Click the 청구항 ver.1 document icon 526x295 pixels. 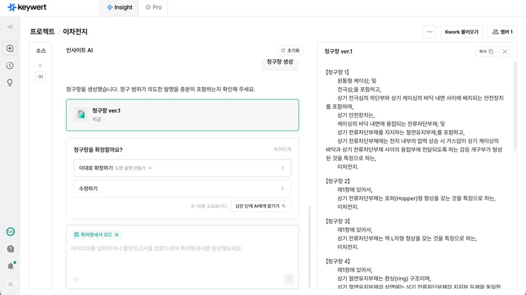[81, 114]
